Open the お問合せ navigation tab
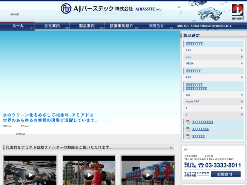This screenshot has height=185, width=247. (x=156, y=26)
